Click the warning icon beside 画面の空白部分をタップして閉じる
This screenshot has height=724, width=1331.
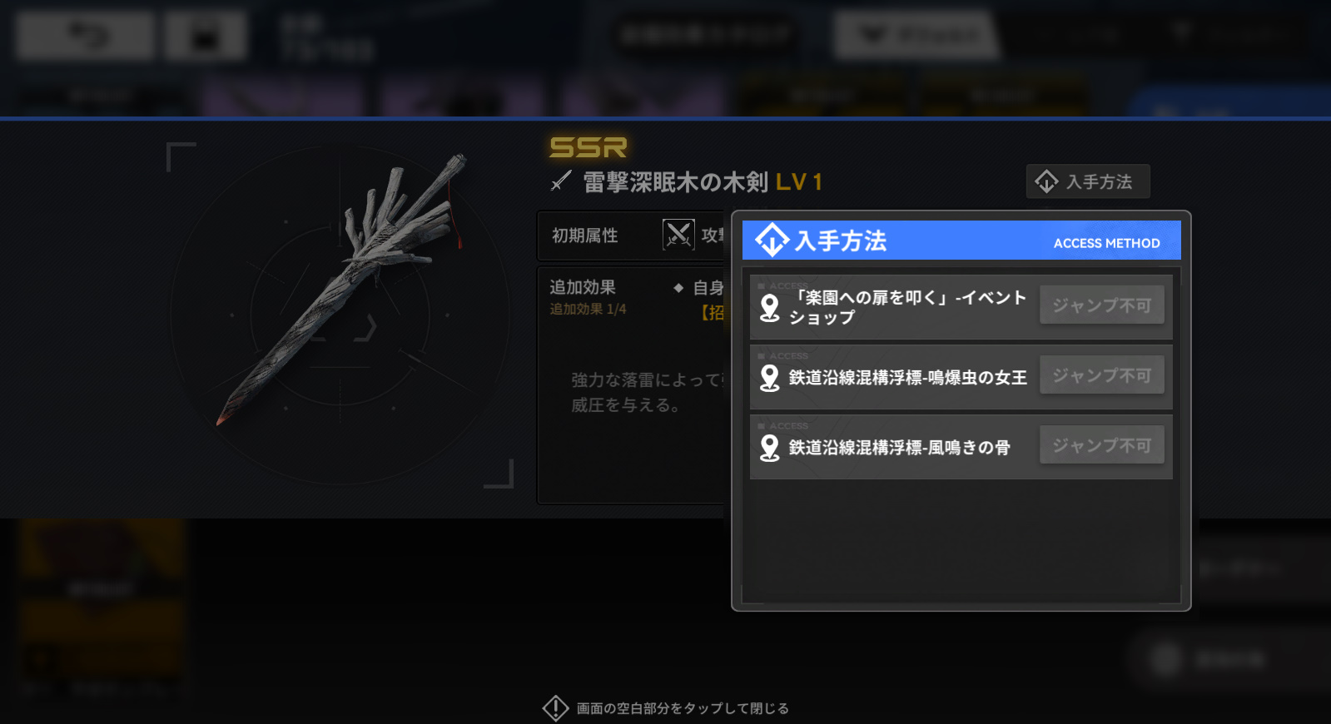coord(555,708)
